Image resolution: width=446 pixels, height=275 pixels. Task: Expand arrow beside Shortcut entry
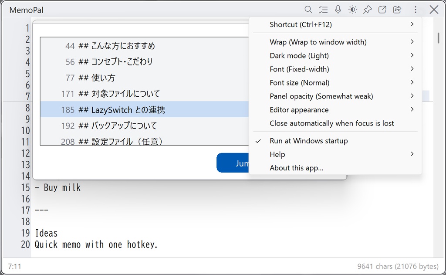(x=412, y=24)
